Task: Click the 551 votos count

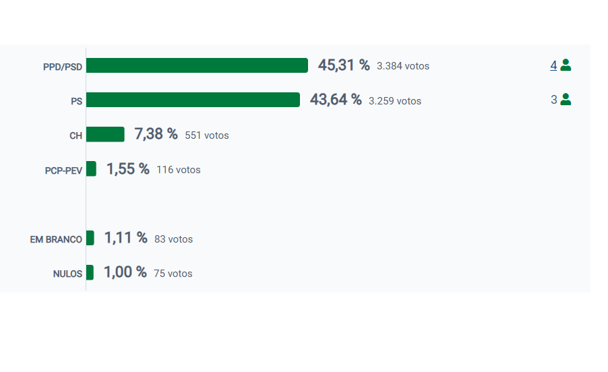Action: [207, 135]
